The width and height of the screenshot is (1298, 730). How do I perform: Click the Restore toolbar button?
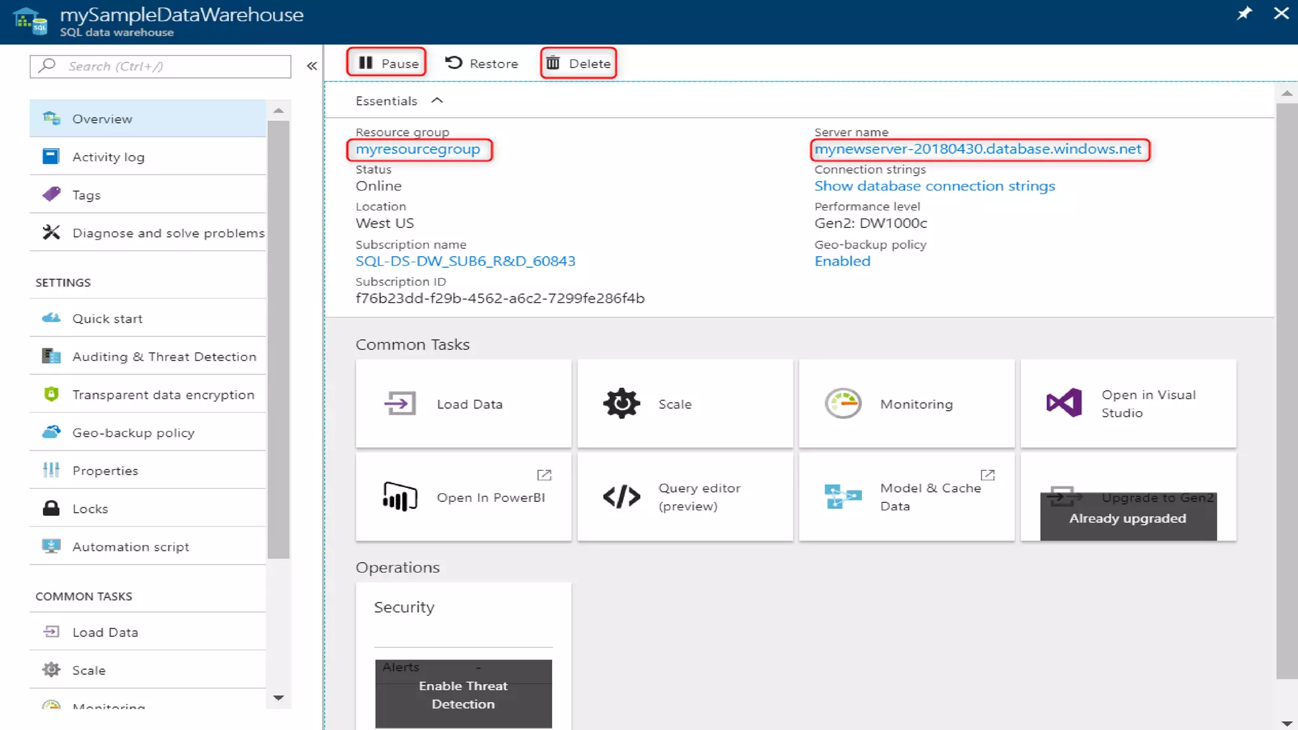point(482,63)
